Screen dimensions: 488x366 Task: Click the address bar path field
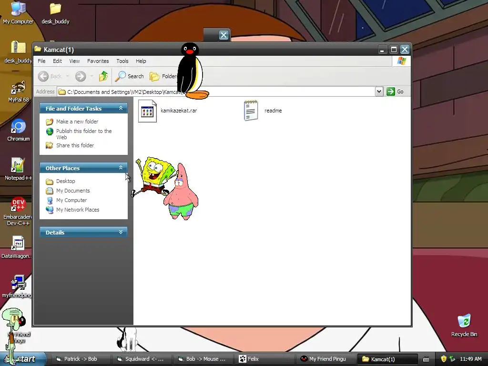point(216,92)
